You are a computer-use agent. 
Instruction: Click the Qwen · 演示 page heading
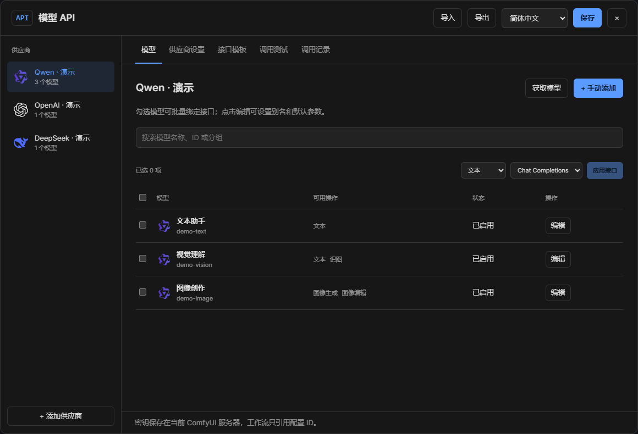coord(165,88)
